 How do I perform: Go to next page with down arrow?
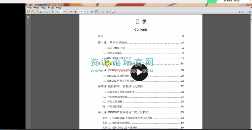click(x=57, y=12)
